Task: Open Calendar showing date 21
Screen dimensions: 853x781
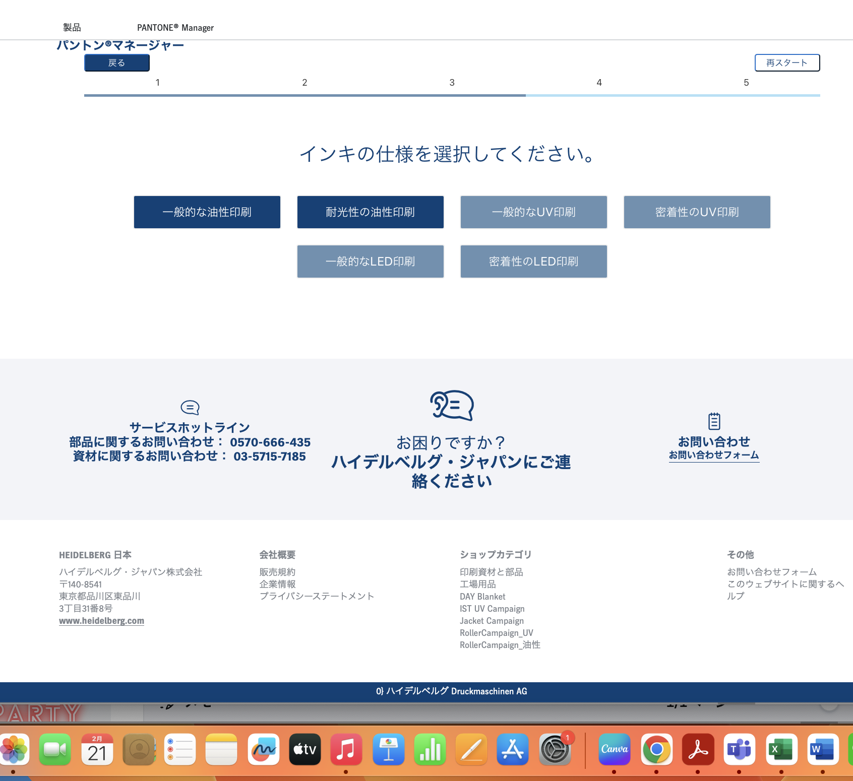Action: (x=97, y=749)
